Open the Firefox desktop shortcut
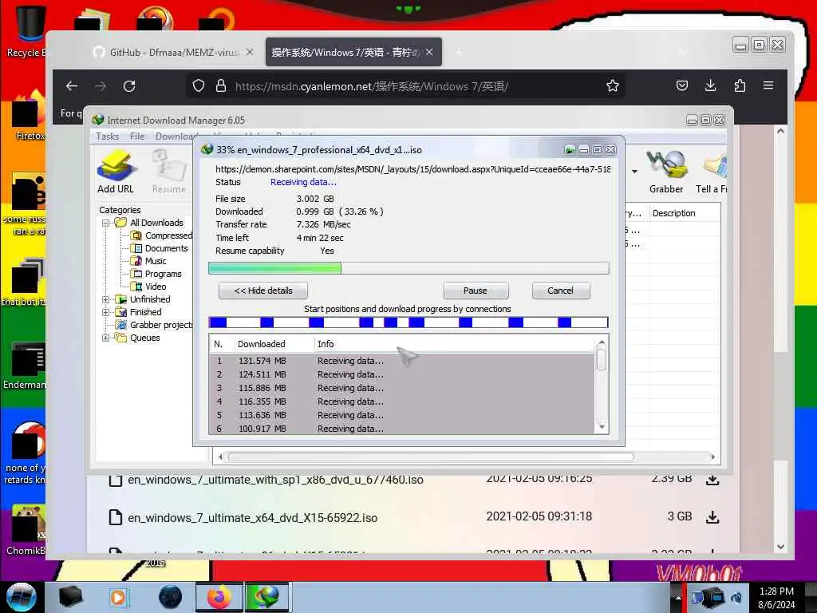This screenshot has width=817, height=613. (x=30, y=117)
